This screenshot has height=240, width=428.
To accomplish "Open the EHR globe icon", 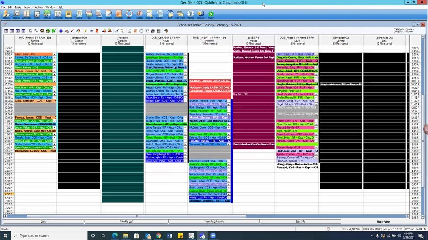I will point(170,14).
